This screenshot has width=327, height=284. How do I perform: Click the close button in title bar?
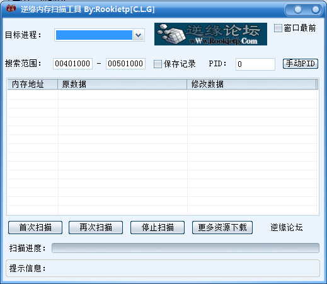pos(315,9)
